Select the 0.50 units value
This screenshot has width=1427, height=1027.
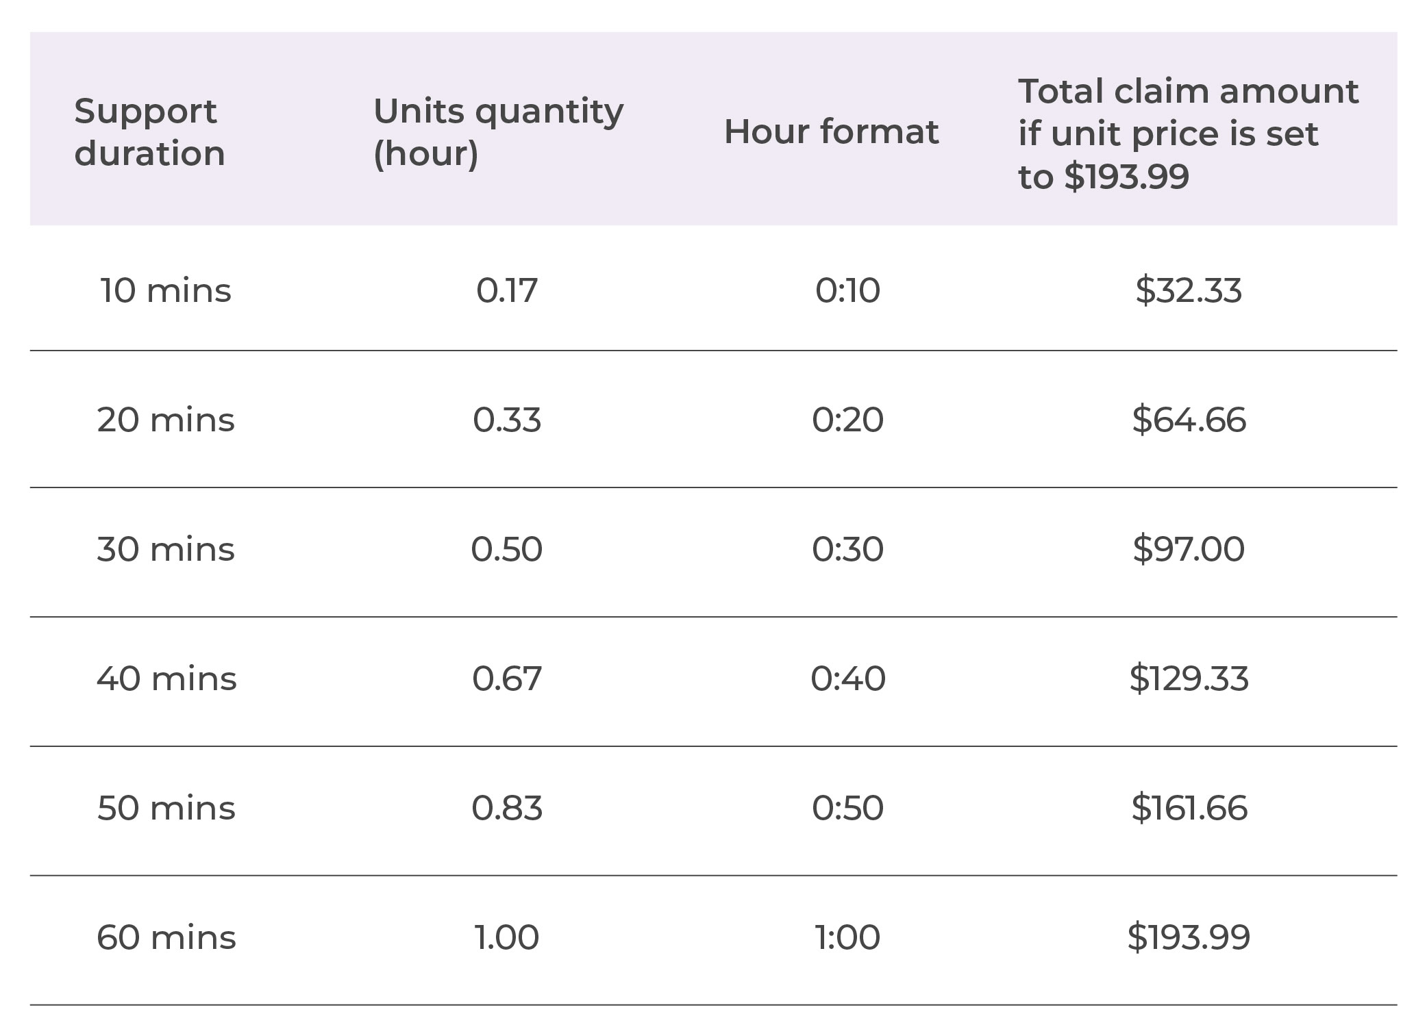507,549
